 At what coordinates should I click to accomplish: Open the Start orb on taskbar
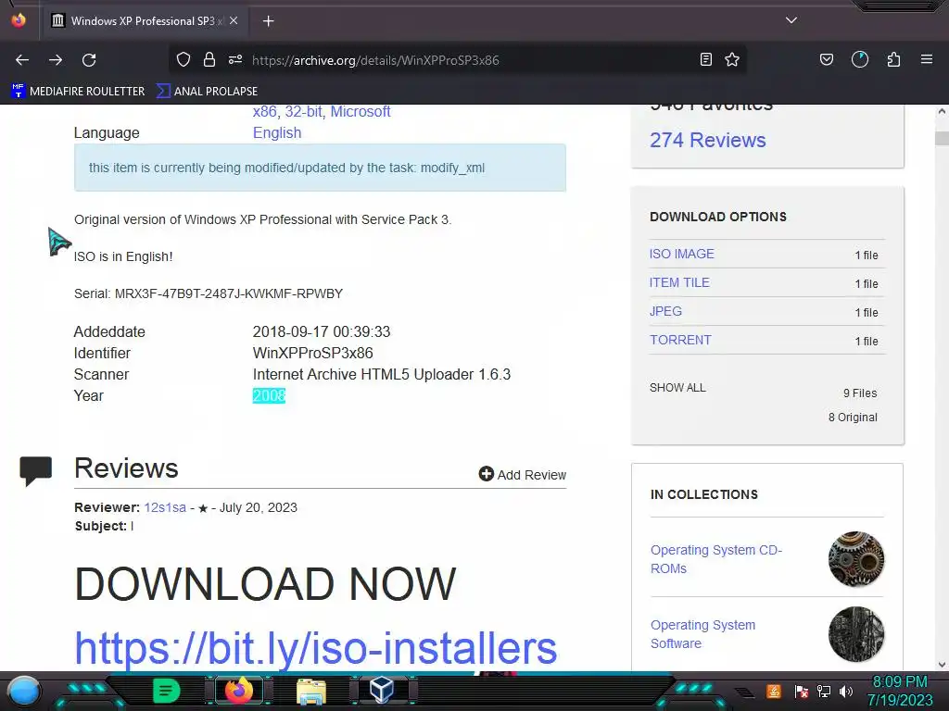click(x=24, y=691)
